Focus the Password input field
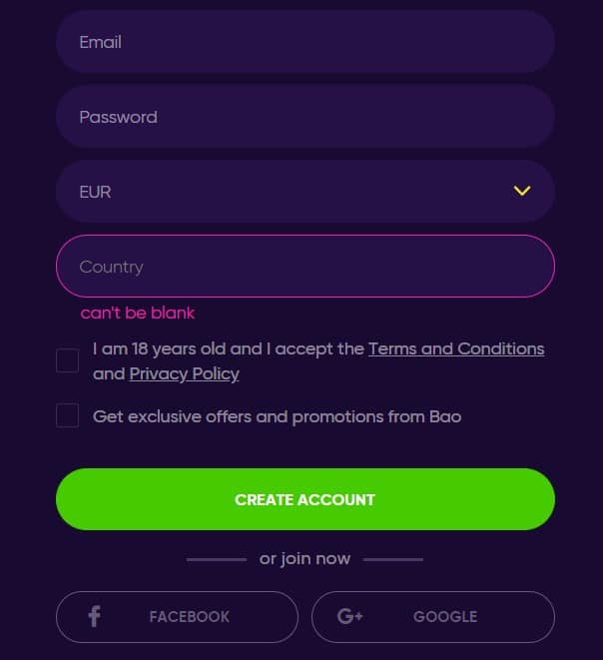This screenshot has width=603, height=660. pyautogui.click(x=305, y=117)
